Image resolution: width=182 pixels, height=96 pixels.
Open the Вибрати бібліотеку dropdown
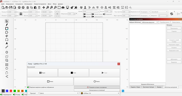(150, 22)
